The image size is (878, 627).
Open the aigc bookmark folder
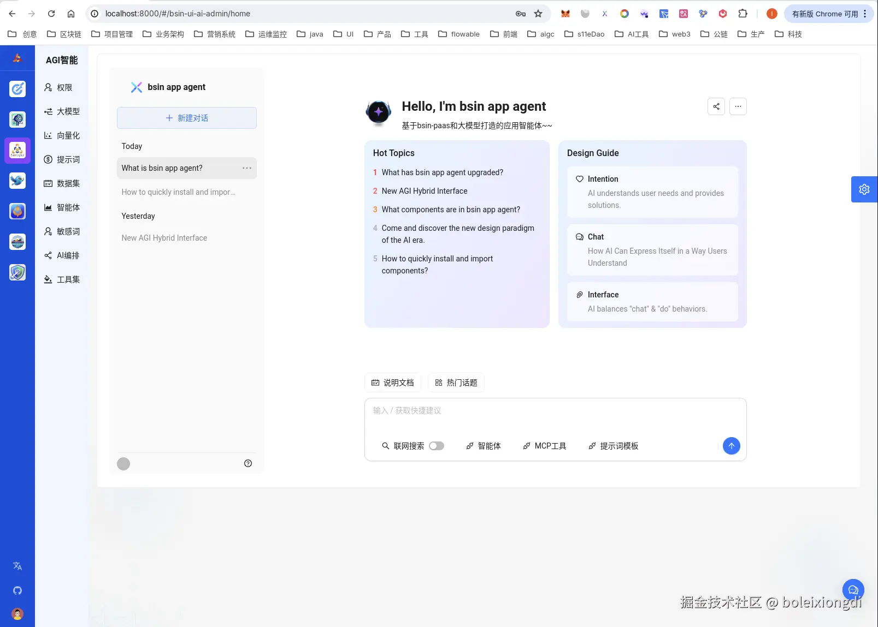(x=541, y=34)
